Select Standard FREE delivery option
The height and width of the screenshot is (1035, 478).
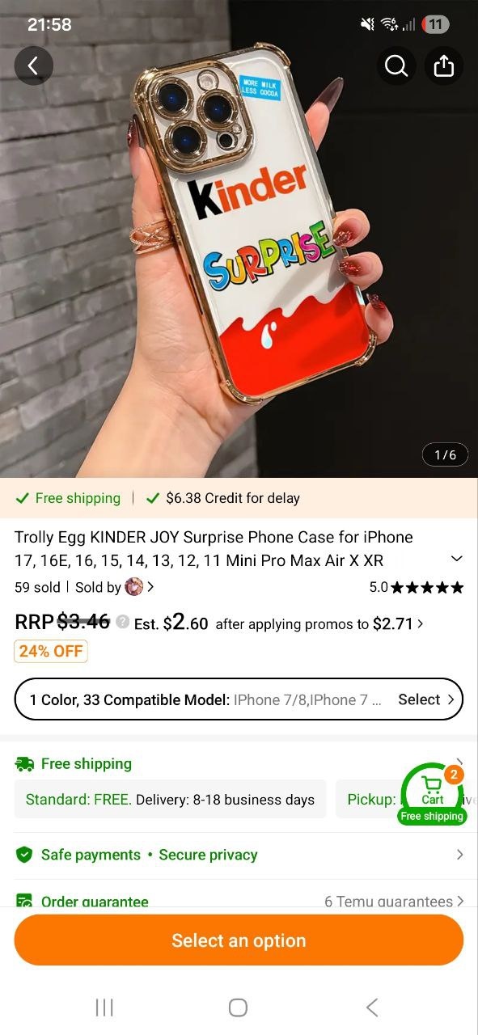[170, 800]
